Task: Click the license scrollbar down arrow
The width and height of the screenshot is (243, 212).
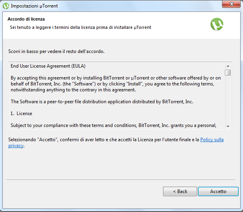Action: point(228,126)
